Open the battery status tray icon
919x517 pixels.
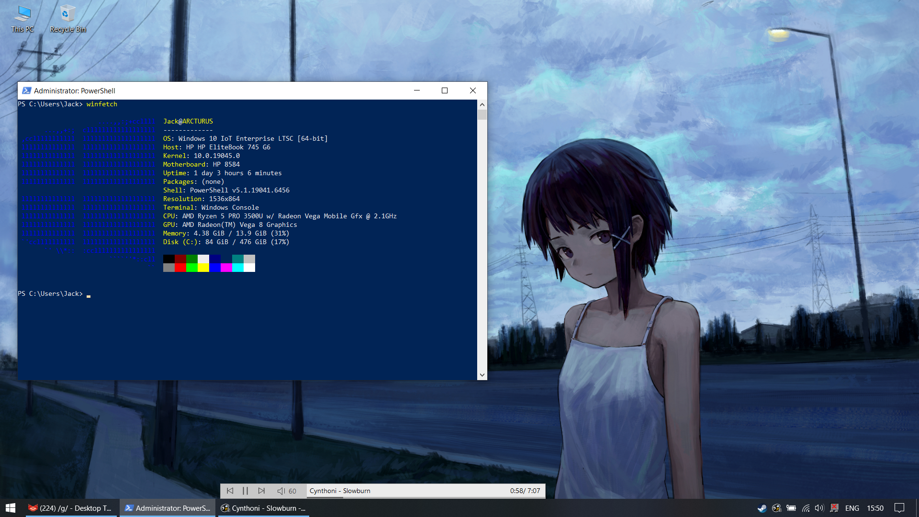coord(791,508)
